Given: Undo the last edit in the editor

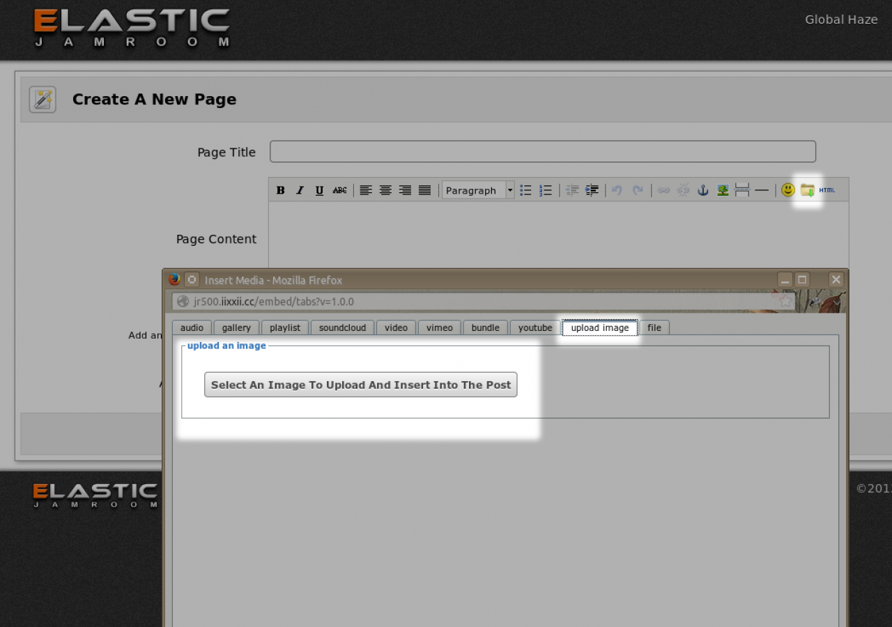Looking at the screenshot, I should (617, 190).
